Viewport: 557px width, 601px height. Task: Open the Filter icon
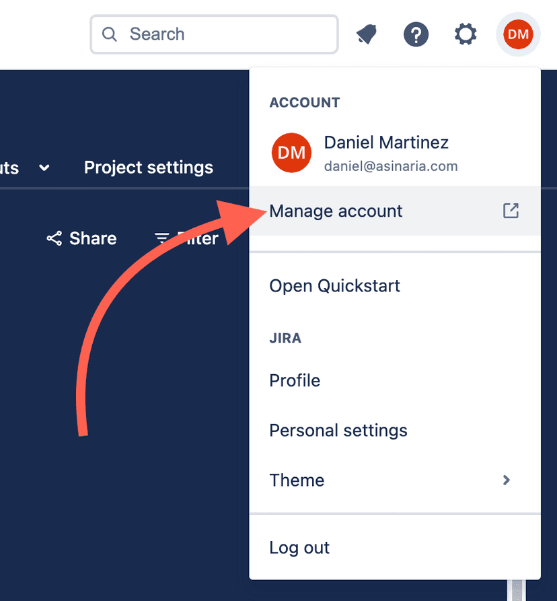(161, 238)
